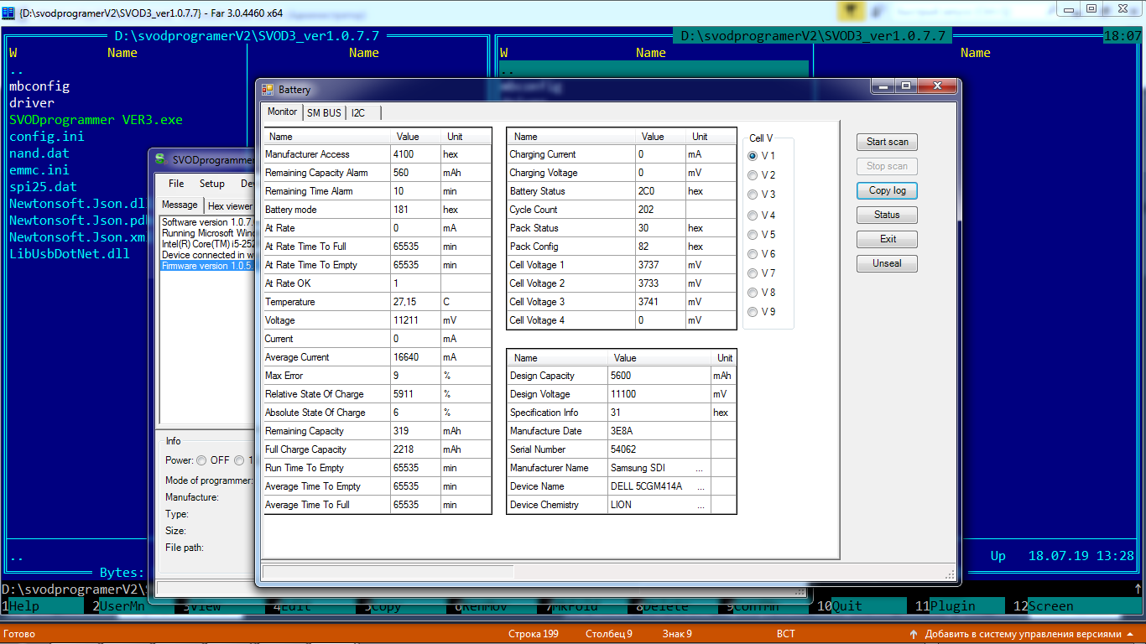Click the Battery window resize grip
The width and height of the screenshot is (1146, 644).
click(x=951, y=574)
